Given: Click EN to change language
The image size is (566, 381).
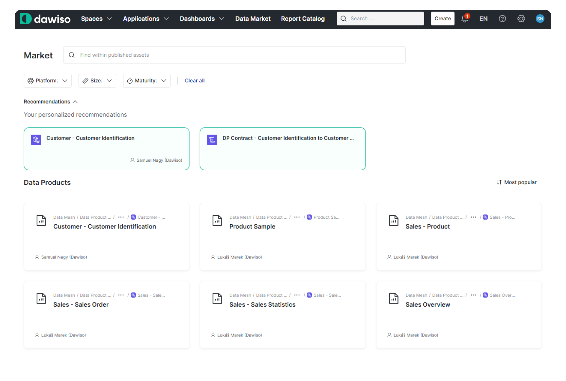Looking at the screenshot, I should coord(483,19).
